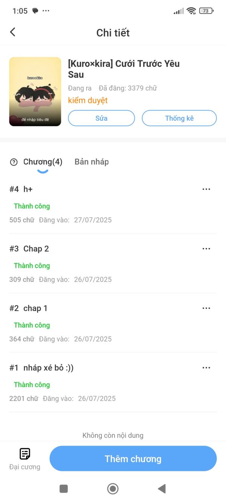This screenshot has height=503, width=226.
Task: Tap the Android home navigation button
Action: click(113, 489)
